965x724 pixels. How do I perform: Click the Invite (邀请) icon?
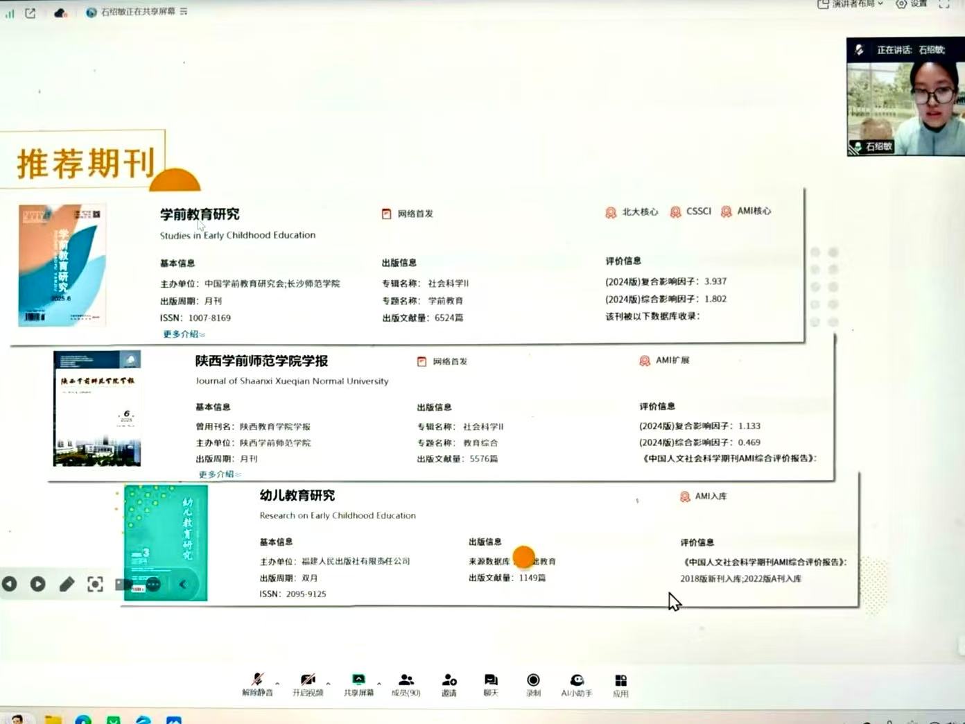click(449, 683)
